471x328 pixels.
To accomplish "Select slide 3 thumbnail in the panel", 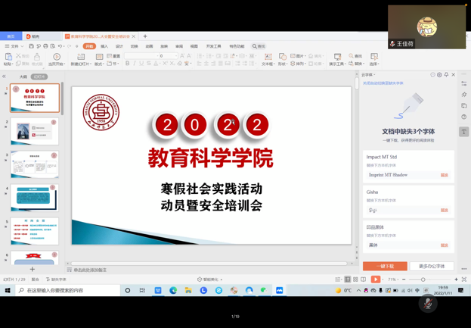I will (35, 164).
